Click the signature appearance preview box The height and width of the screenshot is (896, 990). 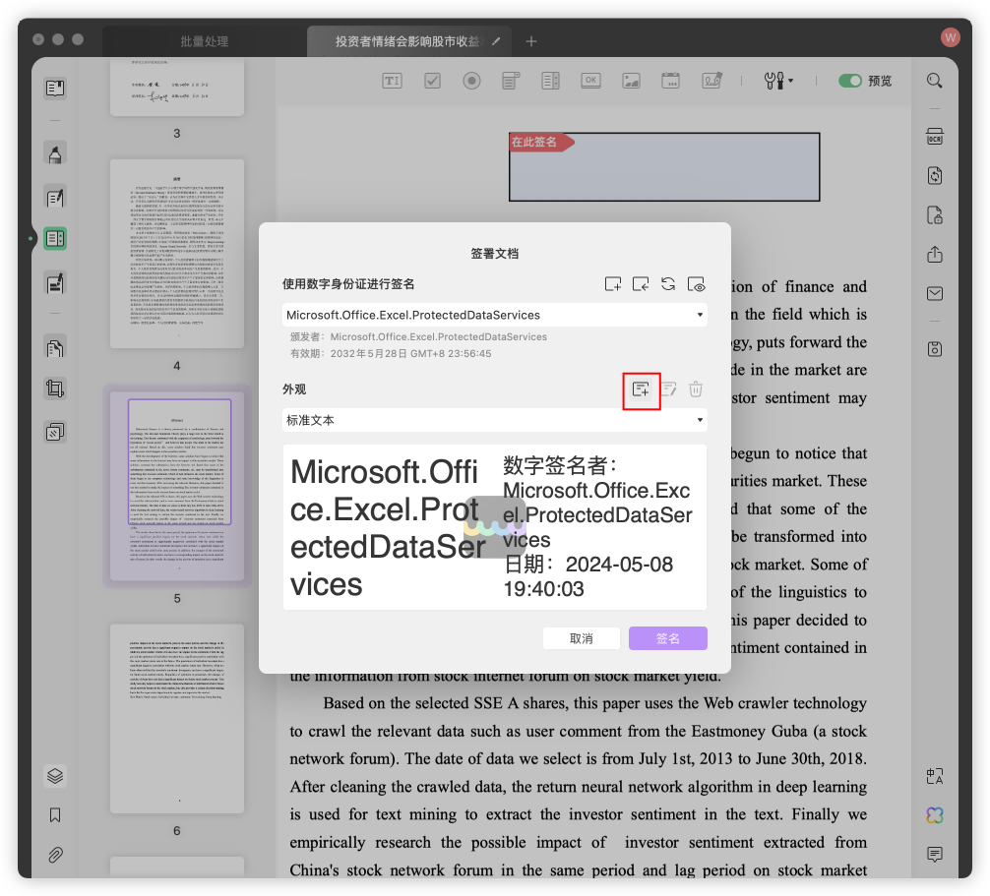click(x=495, y=527)
